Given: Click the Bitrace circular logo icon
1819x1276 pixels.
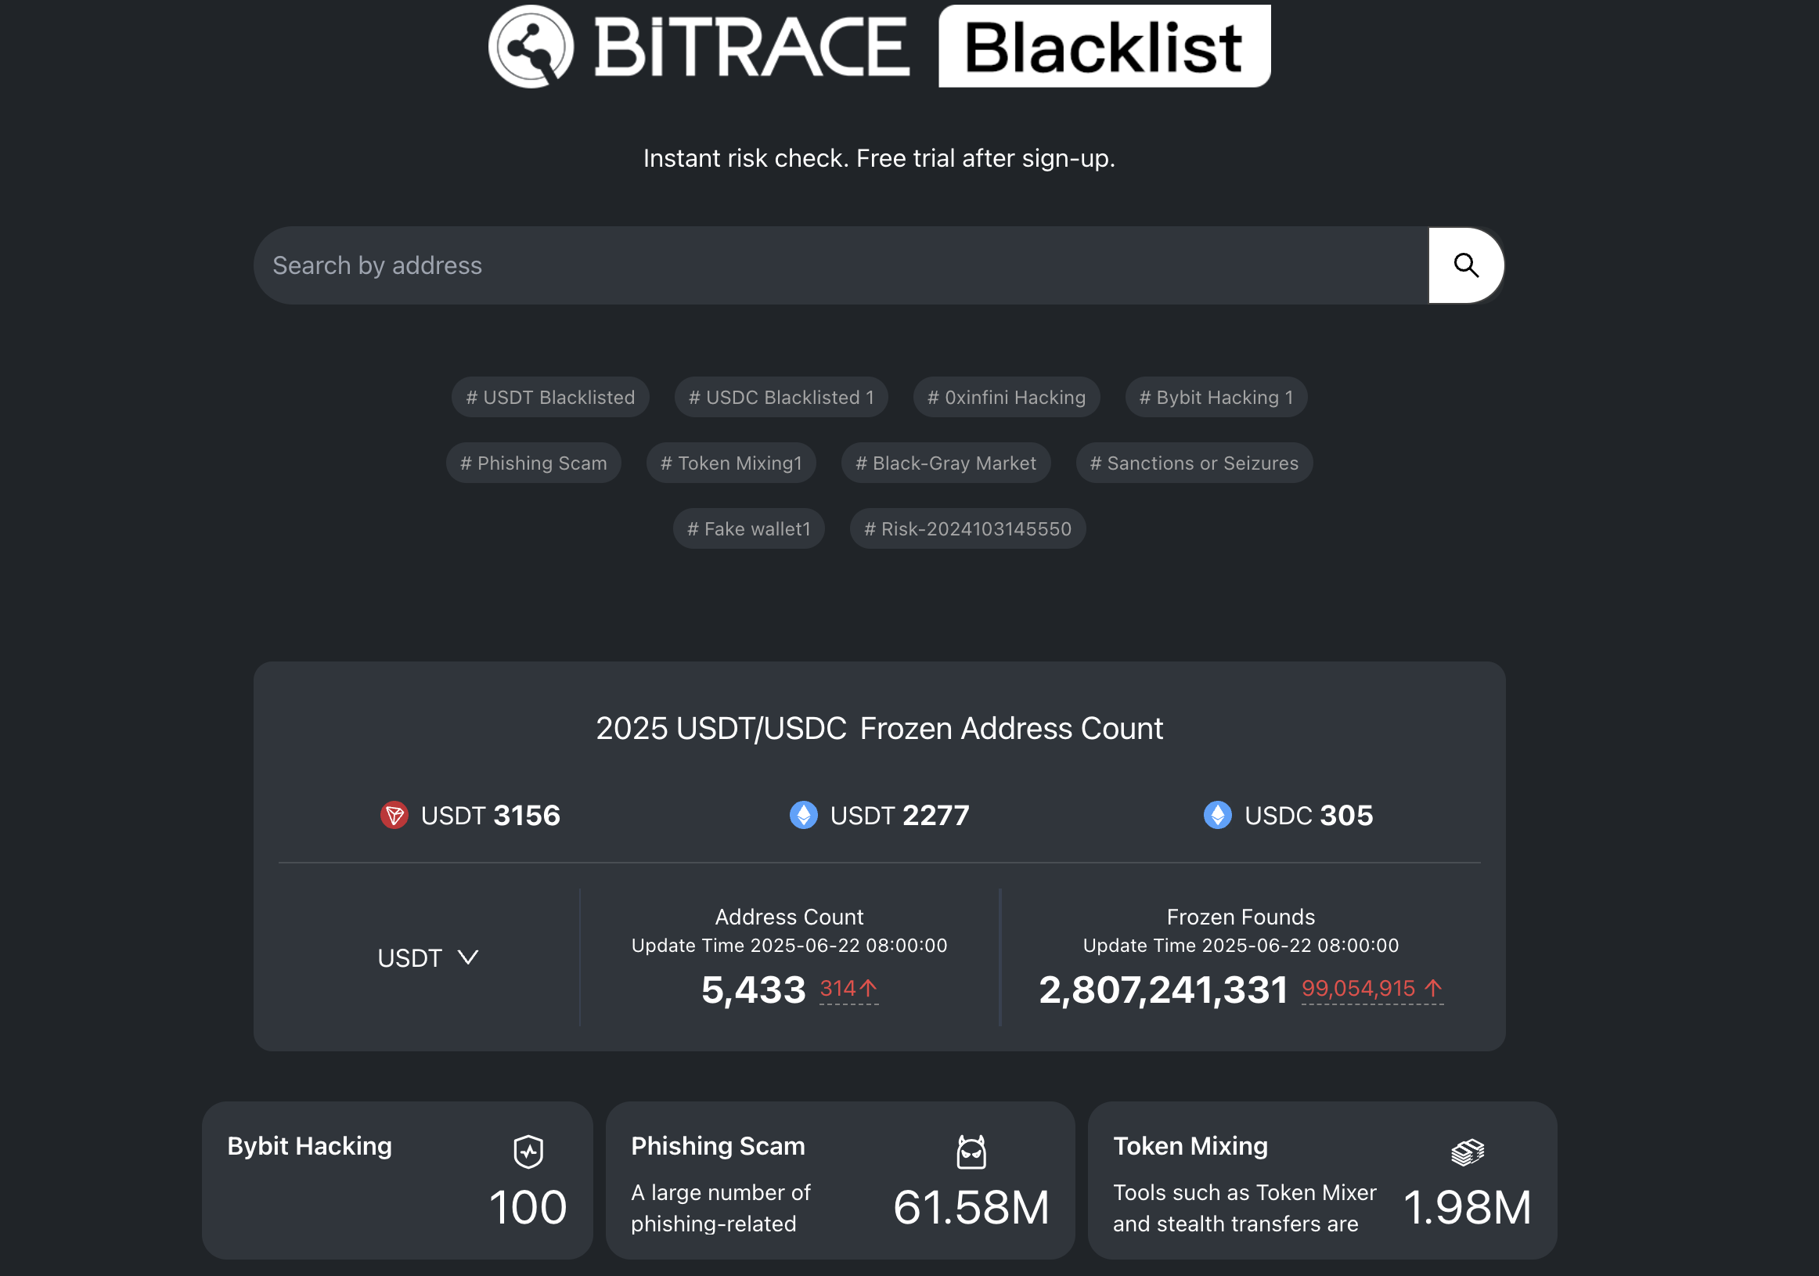Looking at the screenshot, I should click(531, 46).
